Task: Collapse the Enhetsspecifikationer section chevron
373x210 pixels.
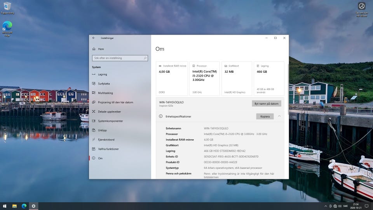Action: point(279,116)
